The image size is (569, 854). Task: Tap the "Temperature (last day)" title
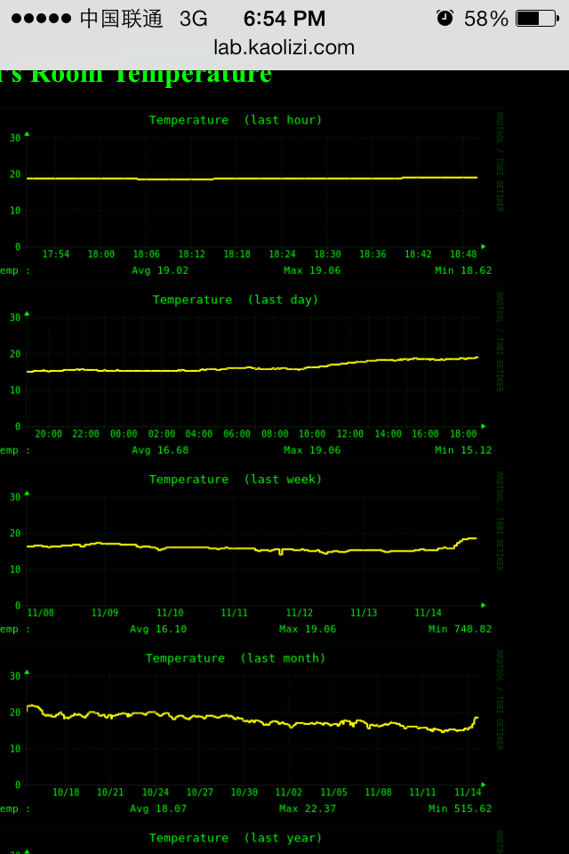point(236,300)
